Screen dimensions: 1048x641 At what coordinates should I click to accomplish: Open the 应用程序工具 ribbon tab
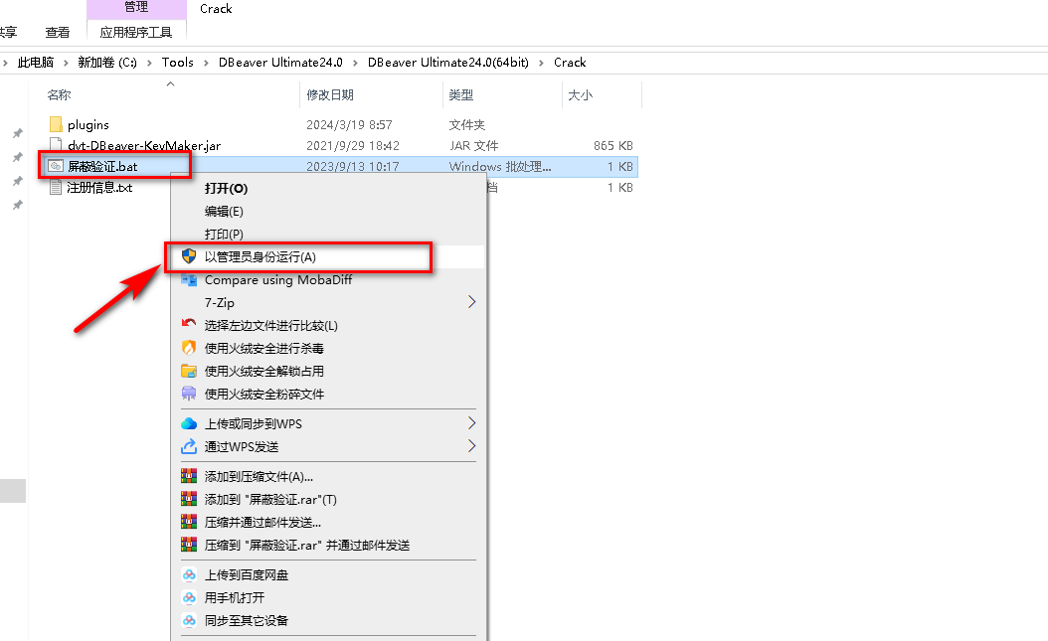tap(135, 32)
